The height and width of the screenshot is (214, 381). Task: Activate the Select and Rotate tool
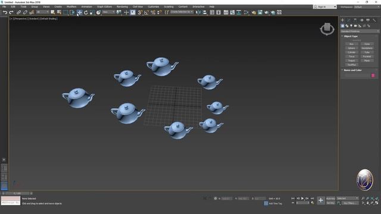click(x=86, y=12)
